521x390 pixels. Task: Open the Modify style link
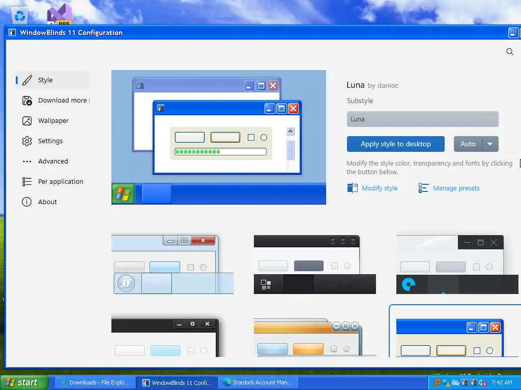(x=380, y=188)
